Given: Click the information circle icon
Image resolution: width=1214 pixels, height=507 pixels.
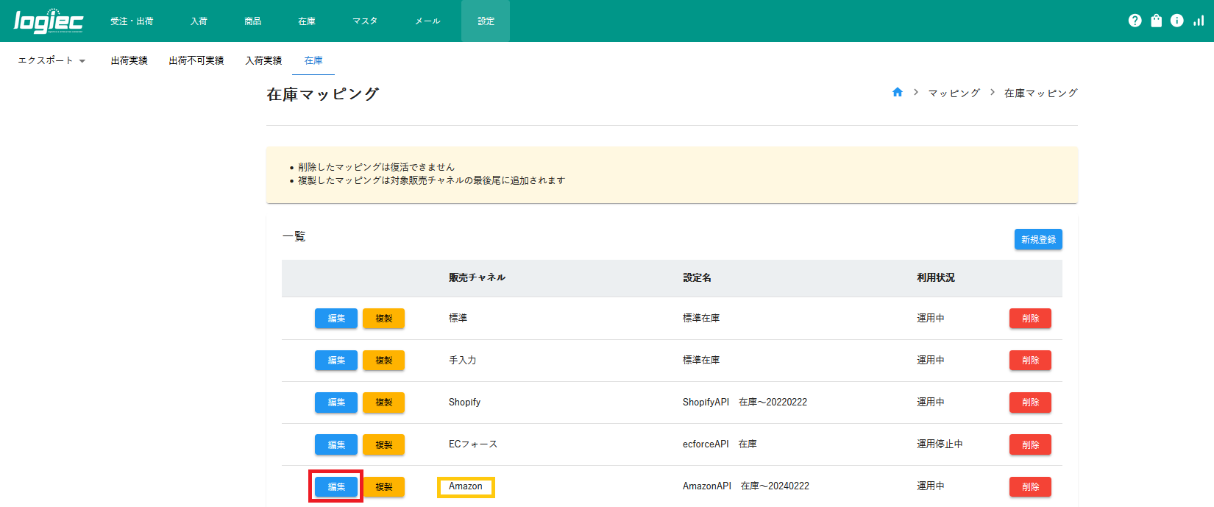Looking at the screenshot, I should (1176, 21).
